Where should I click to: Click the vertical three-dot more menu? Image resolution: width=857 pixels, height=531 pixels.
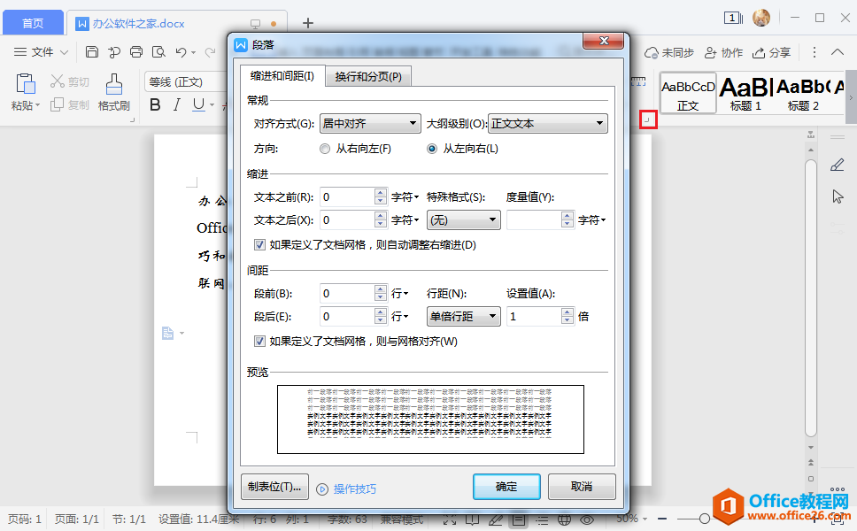815,52
